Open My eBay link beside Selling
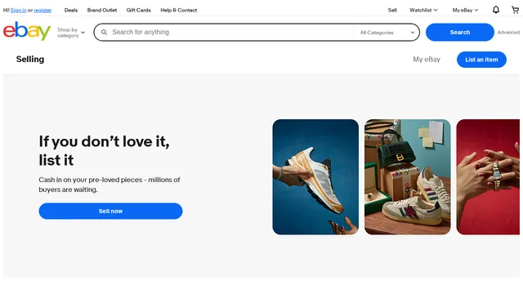 coord(427,60)
